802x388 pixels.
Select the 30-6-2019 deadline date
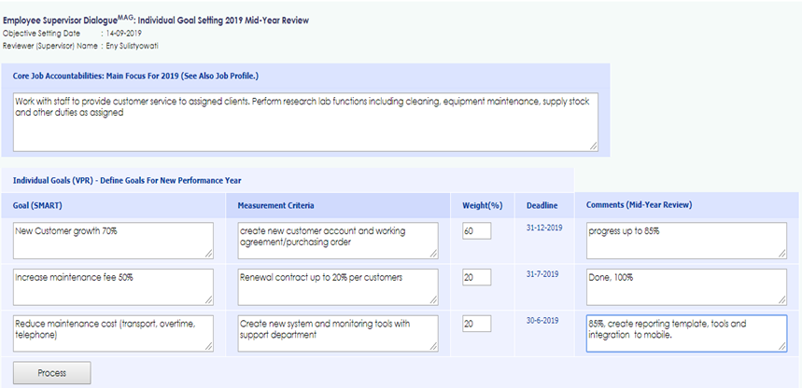point(542,321)
